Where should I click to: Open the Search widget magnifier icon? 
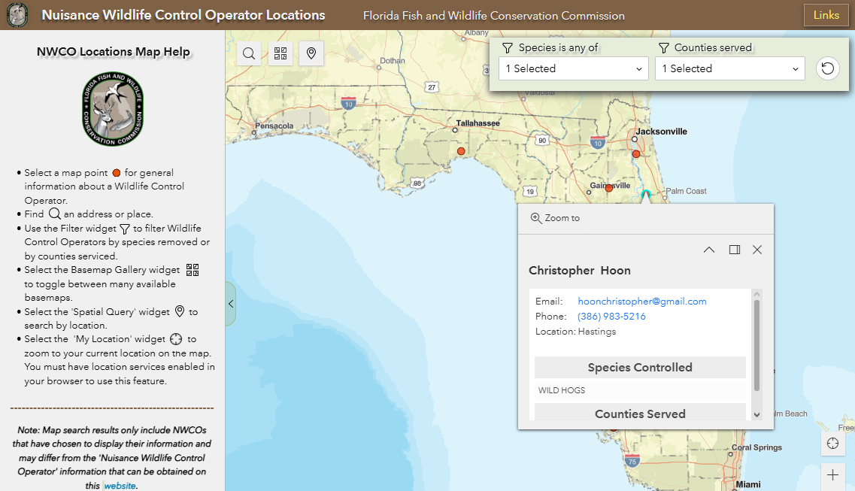[x=249, y=53]
